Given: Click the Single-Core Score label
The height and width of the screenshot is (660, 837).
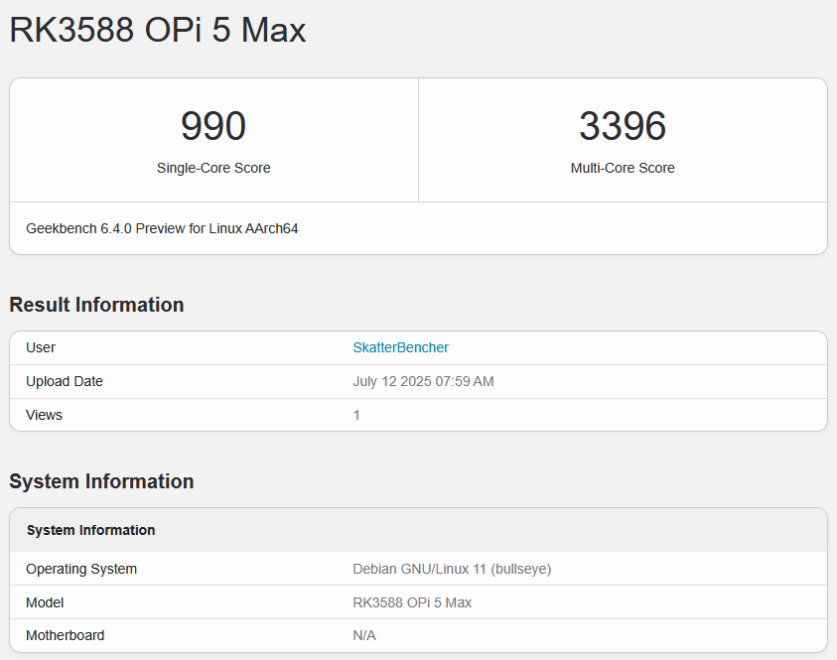Looking at the screenshot, I should [213, 168].
